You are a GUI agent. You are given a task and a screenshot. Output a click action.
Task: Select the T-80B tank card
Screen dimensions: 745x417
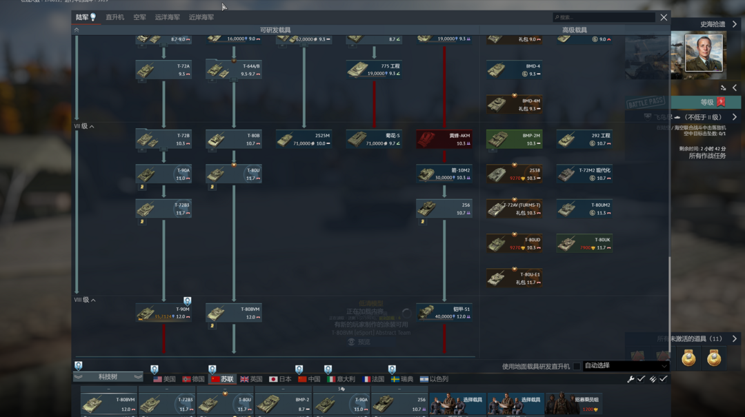click(234, 139)
